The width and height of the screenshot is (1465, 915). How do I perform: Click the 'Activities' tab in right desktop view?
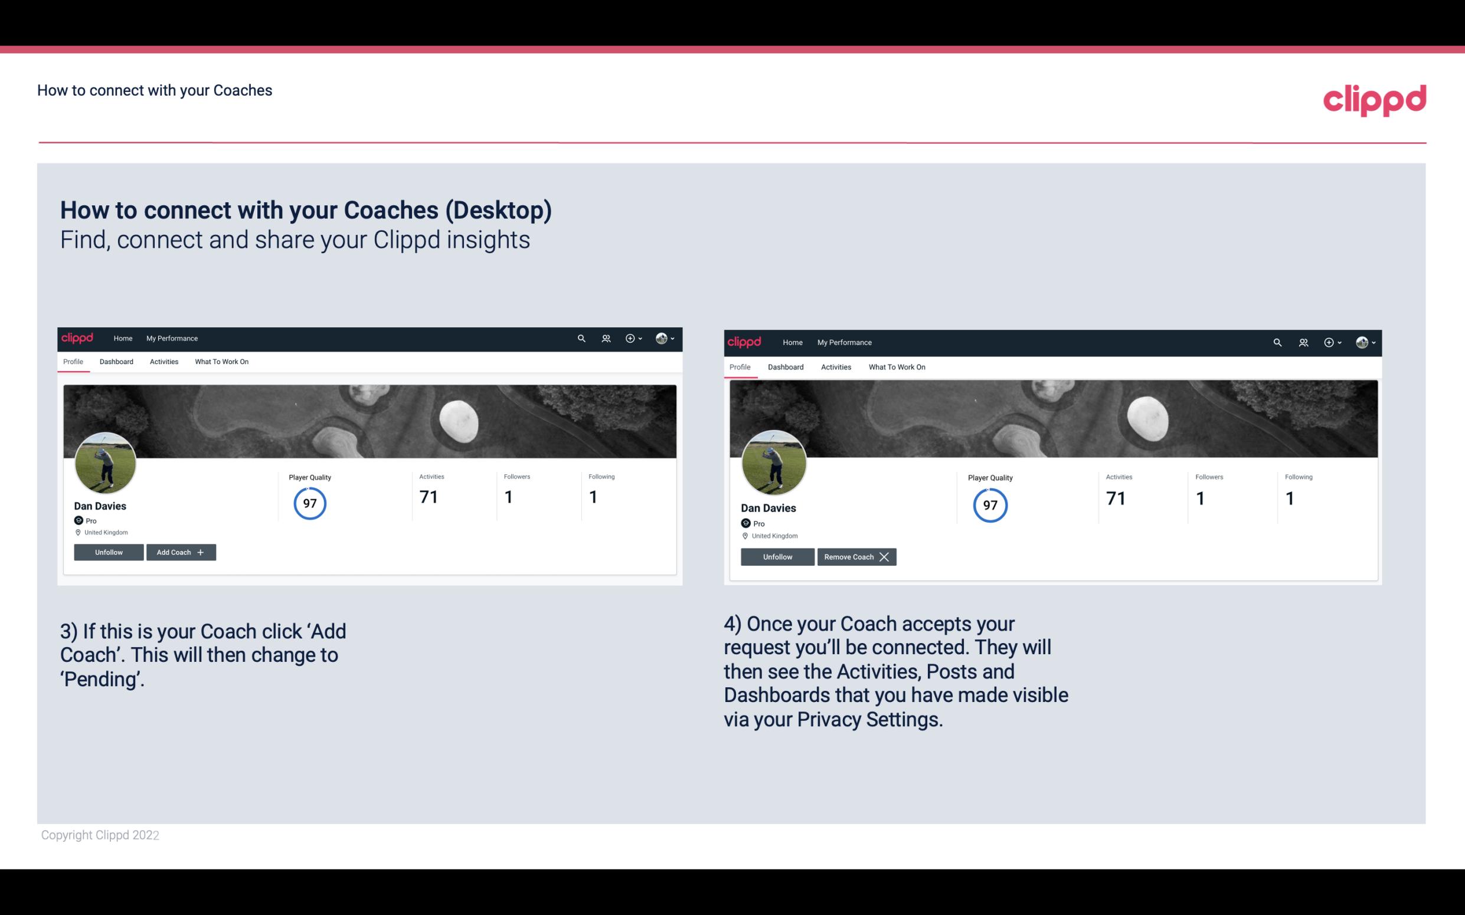point(835,367)
